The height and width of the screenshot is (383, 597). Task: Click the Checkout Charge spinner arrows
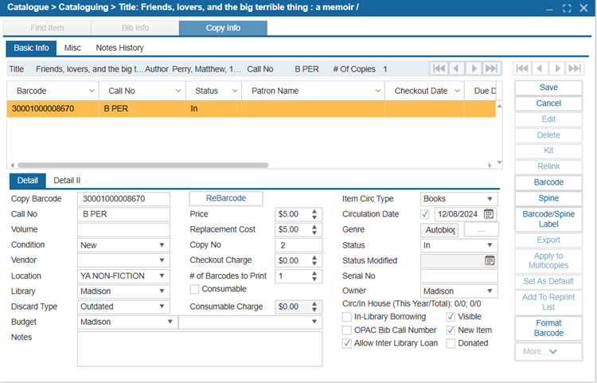[314, 260]
